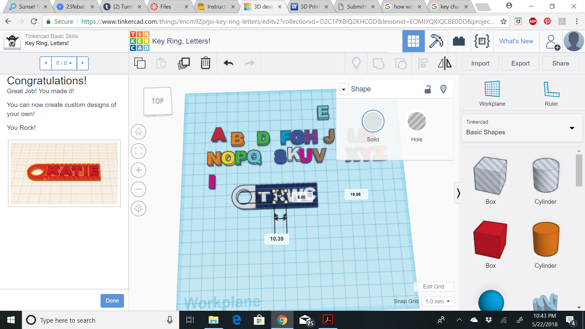Click the Copy tool icon

click(x=140, y=63)
